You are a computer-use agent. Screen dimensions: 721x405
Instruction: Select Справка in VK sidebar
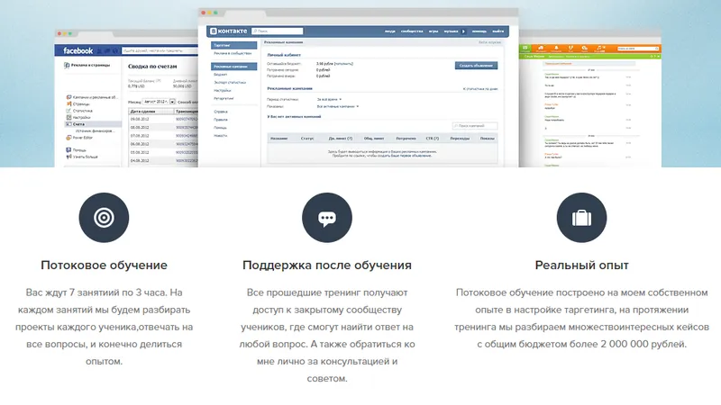pos(221,112)
